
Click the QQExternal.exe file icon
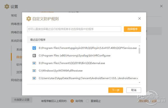pos(34,63)
